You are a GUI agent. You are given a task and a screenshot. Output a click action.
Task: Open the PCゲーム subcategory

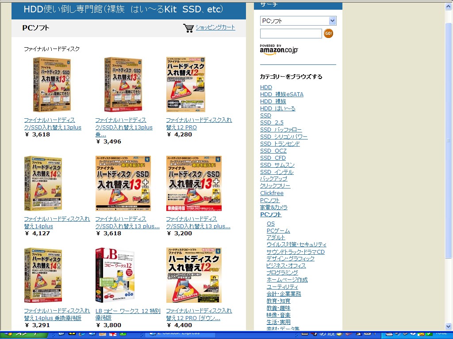click(x=278, y=230)
